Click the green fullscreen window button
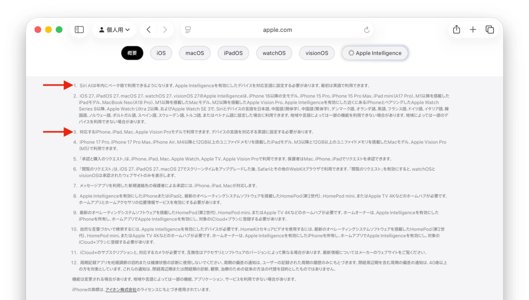 [x=59, y=30]
